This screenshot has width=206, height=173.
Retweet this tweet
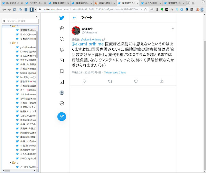click(x=110, y=81)
